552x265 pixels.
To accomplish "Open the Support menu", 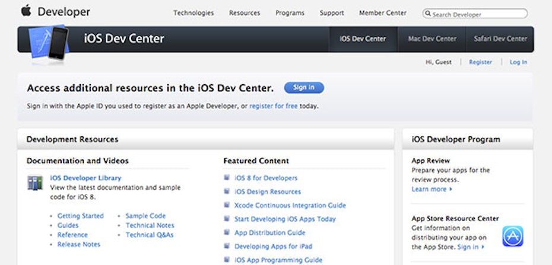I will [x=332, y=13].
